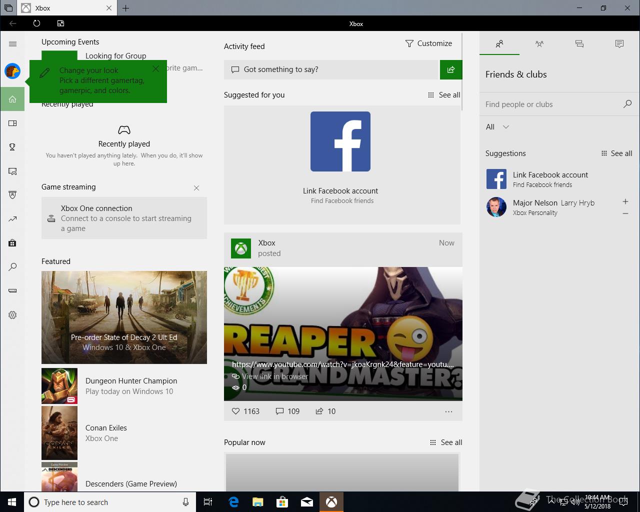
Task: Go to Home in the sidebar
Action: pyautogui.click(x=12, y=99)
